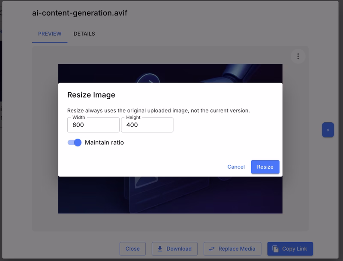
Task: Click the replace media swap-arrows icon
Action: 212,249
